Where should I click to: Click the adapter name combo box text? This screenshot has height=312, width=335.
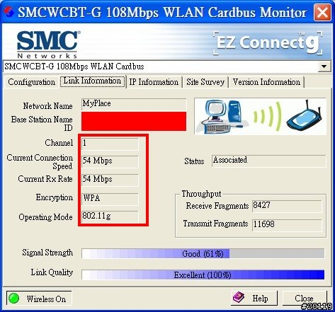pos(74,67)
